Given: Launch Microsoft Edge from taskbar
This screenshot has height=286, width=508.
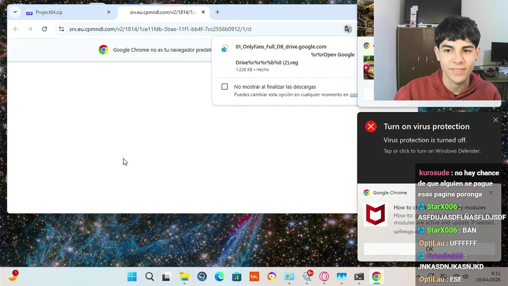Looking at the screenshot, I should point(219,276).
